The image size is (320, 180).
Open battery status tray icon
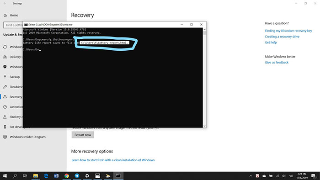[271, 176]
